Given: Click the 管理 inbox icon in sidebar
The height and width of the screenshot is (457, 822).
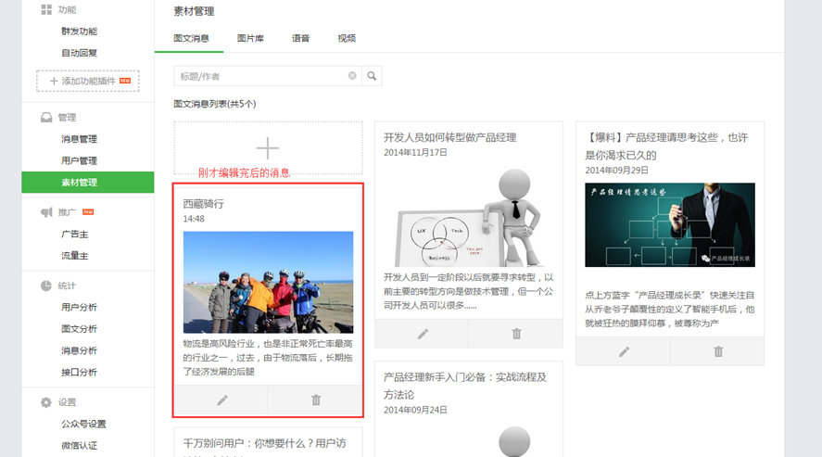Looking at the screenshot, I should [46, 118].
